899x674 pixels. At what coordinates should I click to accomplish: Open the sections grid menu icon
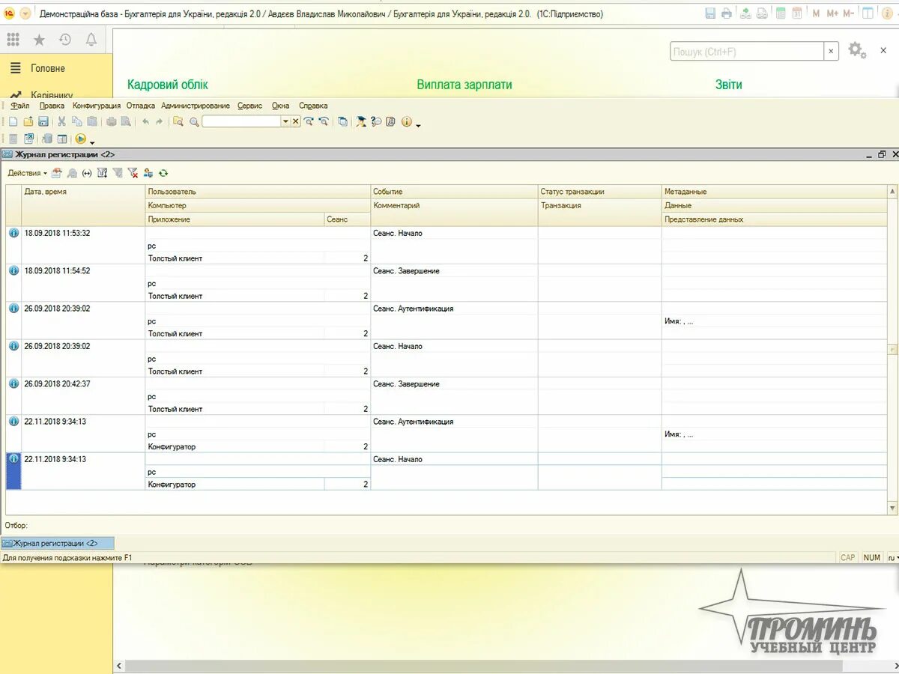click(x=13, y=40)
